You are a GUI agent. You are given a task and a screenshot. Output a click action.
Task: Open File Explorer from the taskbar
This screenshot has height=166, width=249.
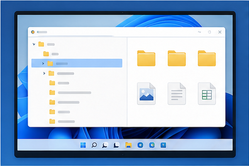(128, 145)
